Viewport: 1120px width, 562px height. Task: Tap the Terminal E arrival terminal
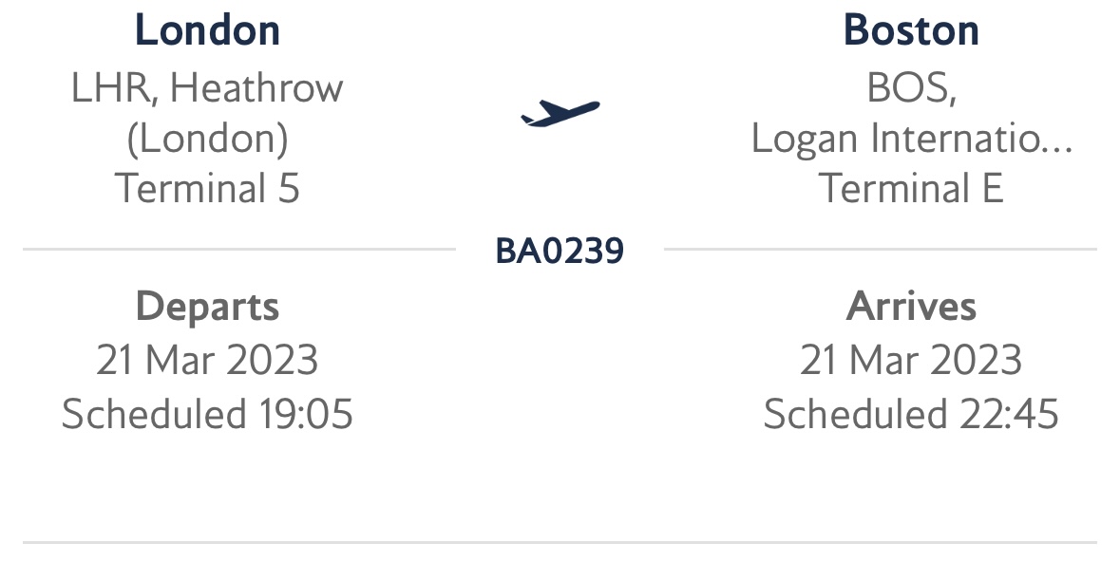pos(911,188)
